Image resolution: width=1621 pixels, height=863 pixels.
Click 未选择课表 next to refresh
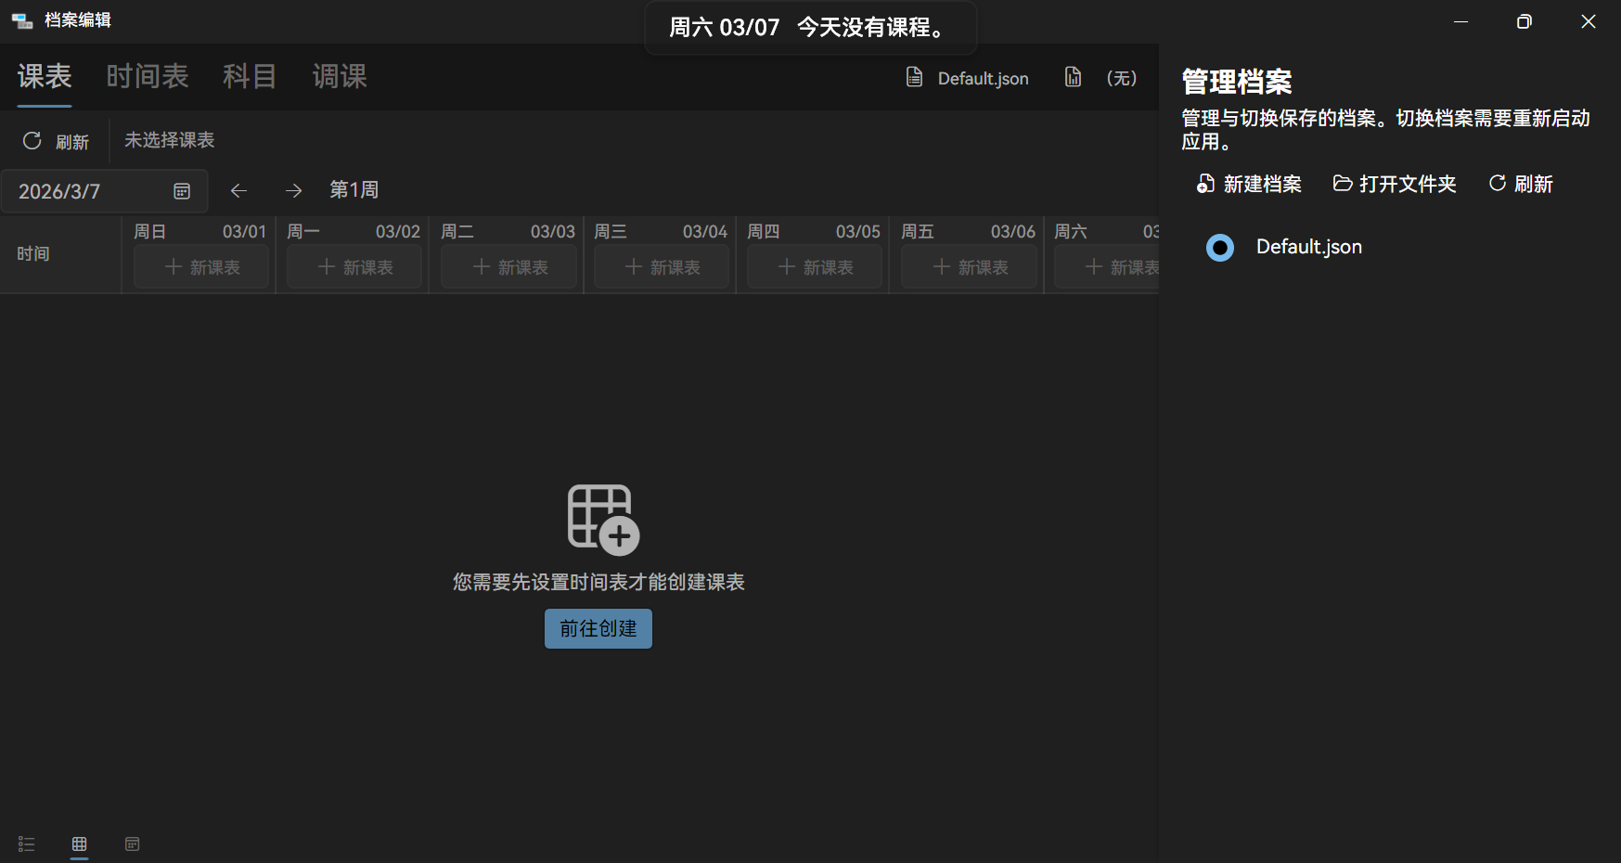(169, 140)
